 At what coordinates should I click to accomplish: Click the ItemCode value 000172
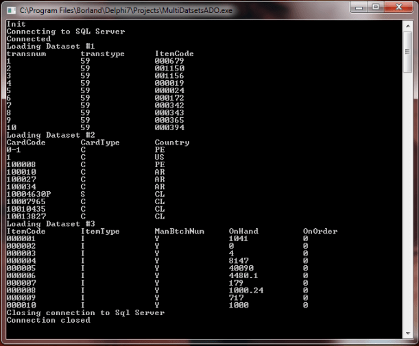pos(169,98)
